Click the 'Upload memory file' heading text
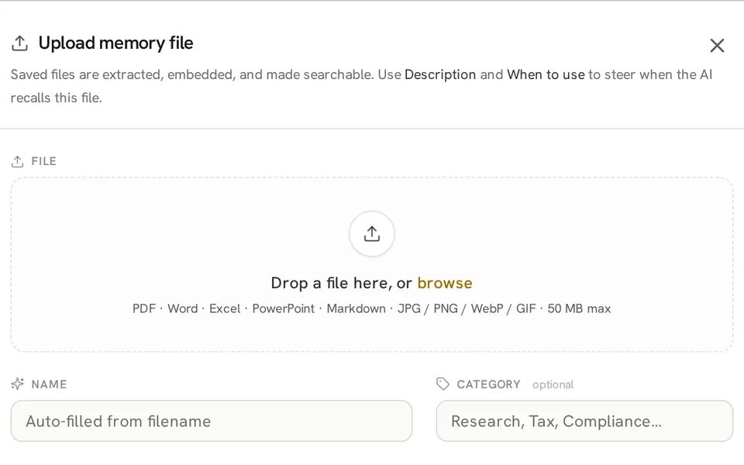 pos(115,43)
